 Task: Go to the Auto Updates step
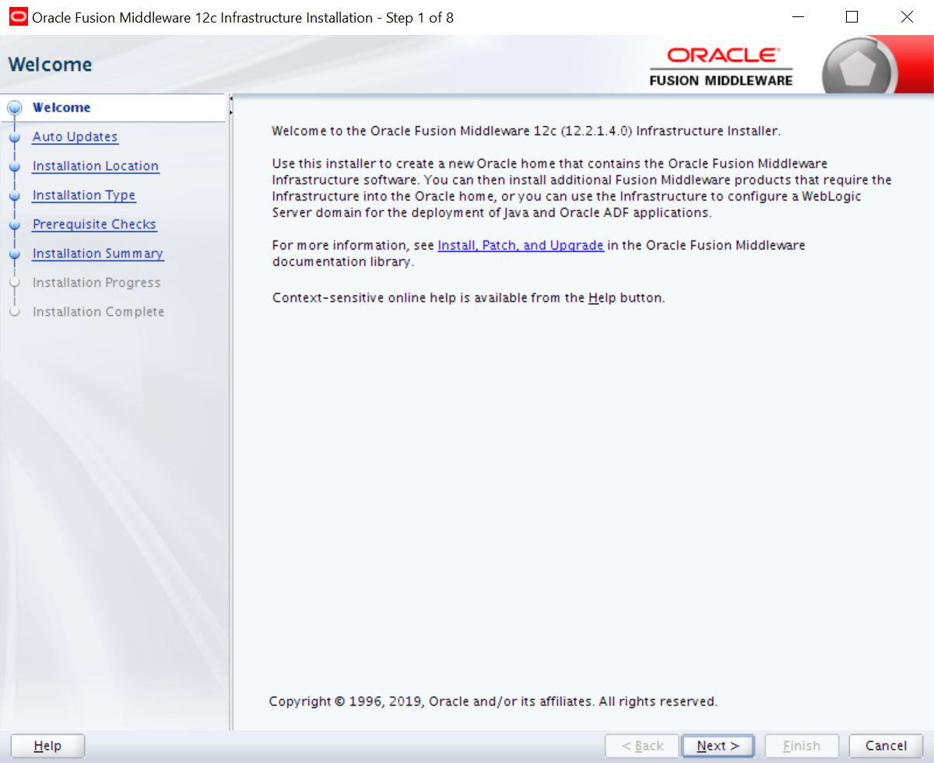coord(75,137)
